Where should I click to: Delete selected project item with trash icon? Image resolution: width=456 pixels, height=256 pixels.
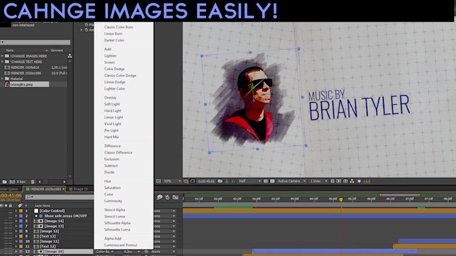pos(33,182)
